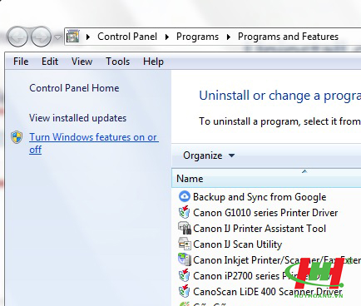This screenshot has height=306, width=361.
Task: Click the CanoScan LiDE 400 icon
Action: coord(184,291)
